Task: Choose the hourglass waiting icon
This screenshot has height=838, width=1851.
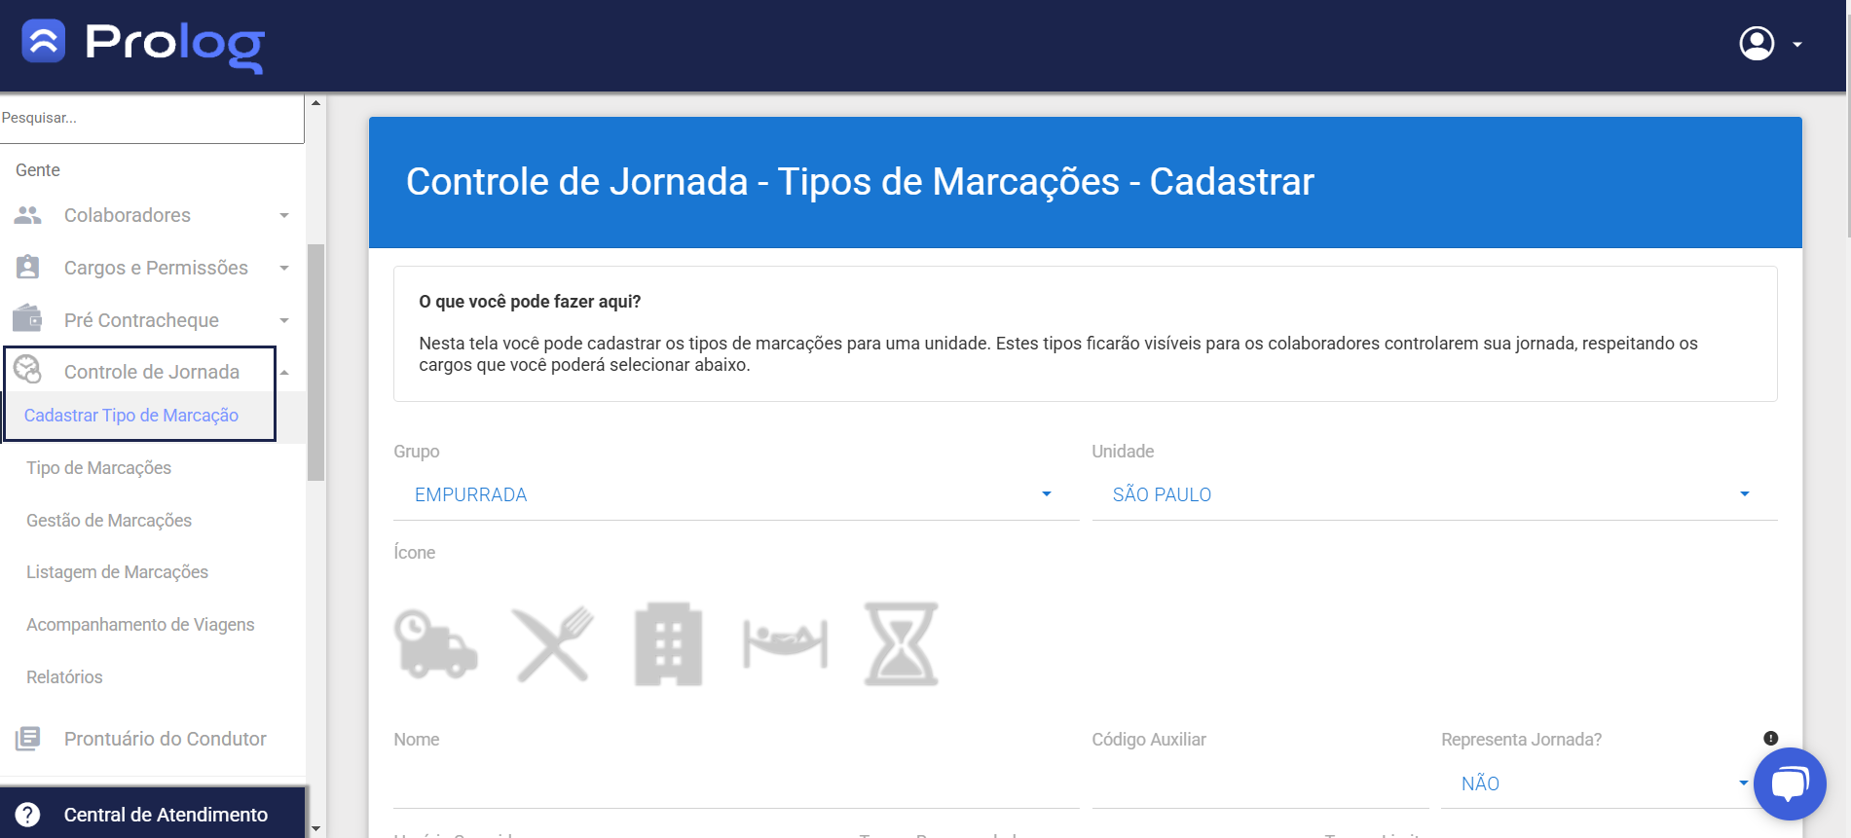Action: 901,643
